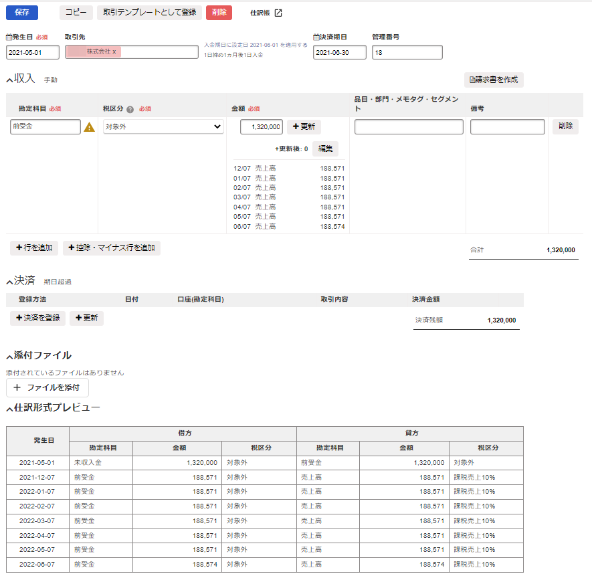Viewport: 592px width, 576px height.
Task: Click the 品目・部門・メモタグ input field
Action: (x=409, y=127)
